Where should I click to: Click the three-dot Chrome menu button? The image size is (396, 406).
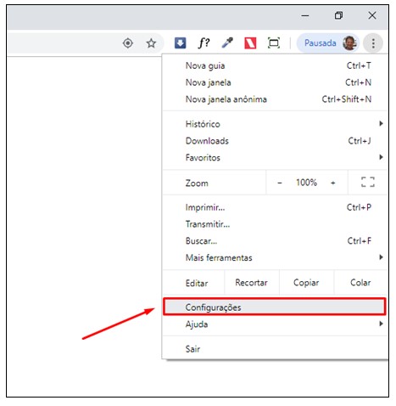pyautogui.click(x=373, y=43)
